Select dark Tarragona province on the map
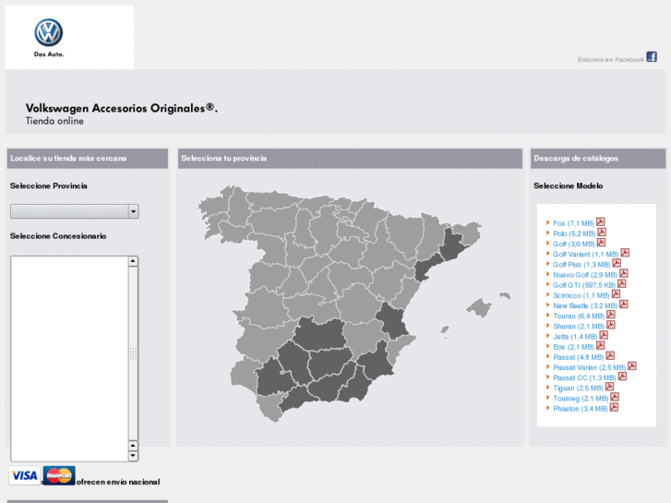671x503 pixels. [x=428, y=267]
